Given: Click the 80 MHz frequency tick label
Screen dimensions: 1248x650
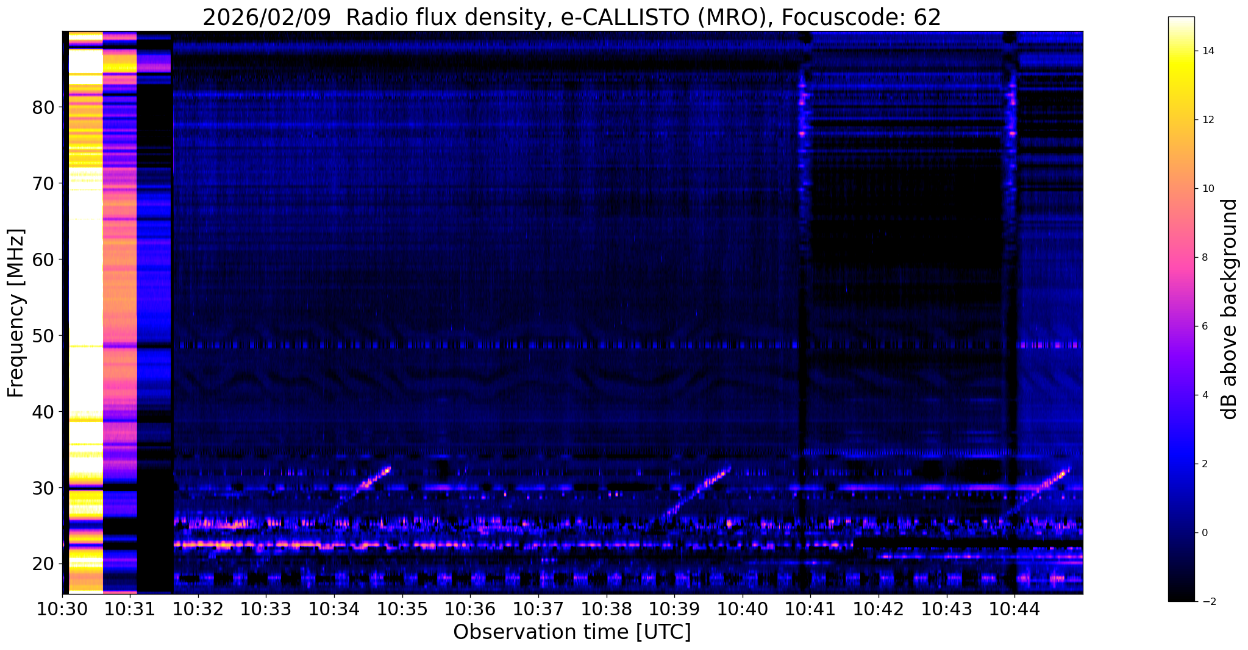Looking at the screenshot, I should 43,107.
